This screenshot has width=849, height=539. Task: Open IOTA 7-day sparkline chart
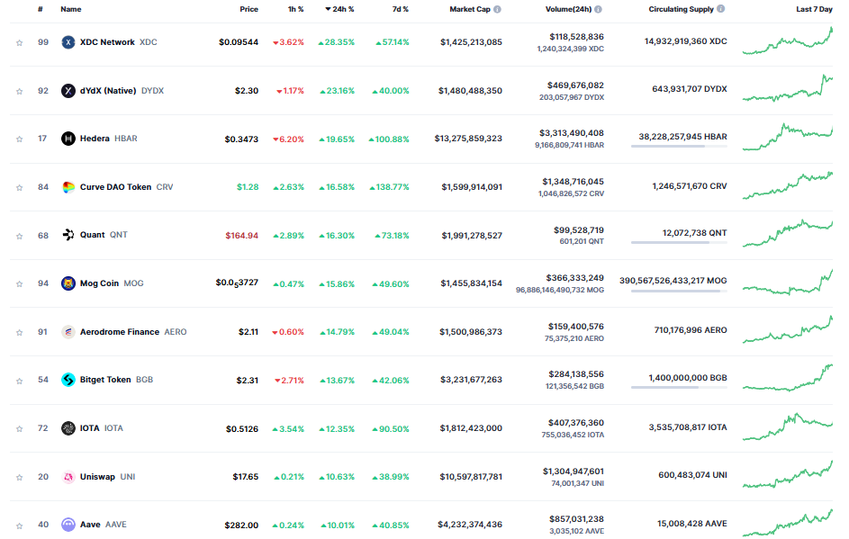(x=787, y=427)
